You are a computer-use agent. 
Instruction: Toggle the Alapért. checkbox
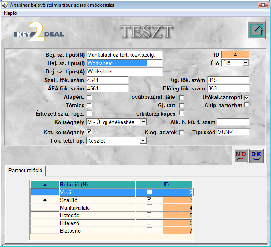[x=89, y=97]
